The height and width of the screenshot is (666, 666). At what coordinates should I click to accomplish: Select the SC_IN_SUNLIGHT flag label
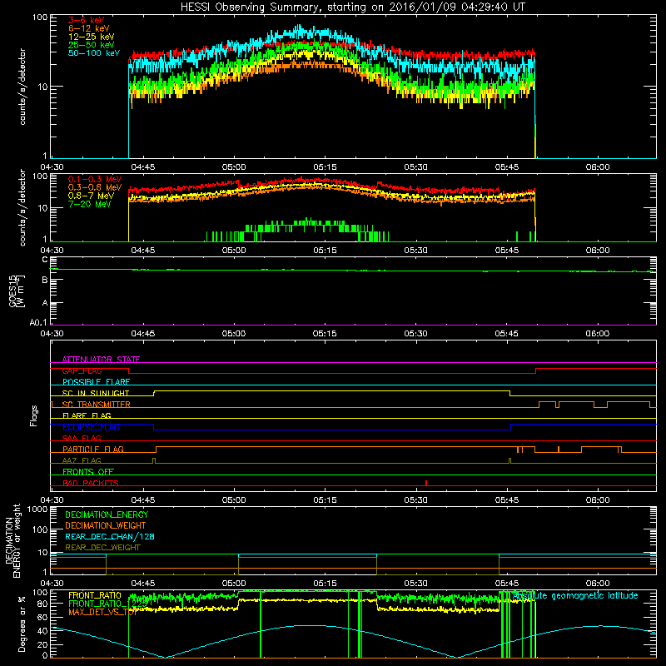[96, 393]
